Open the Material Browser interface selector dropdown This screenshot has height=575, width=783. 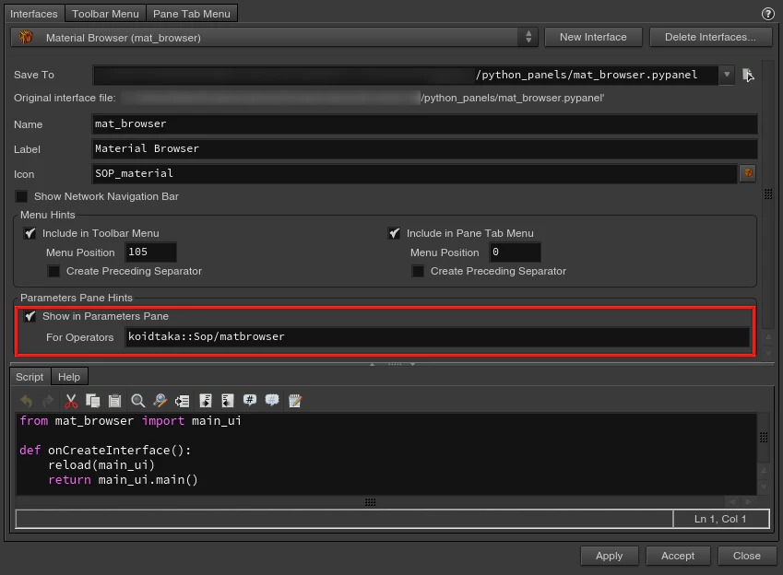point(274,38)
